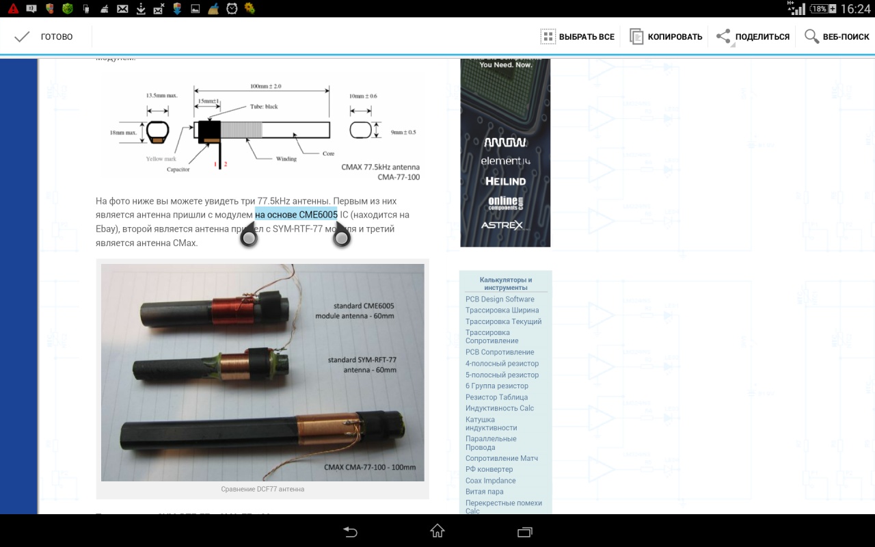This screenshot has width=875, height=547.
Task: Grab the left text selection handle
Action: (248, 237)
